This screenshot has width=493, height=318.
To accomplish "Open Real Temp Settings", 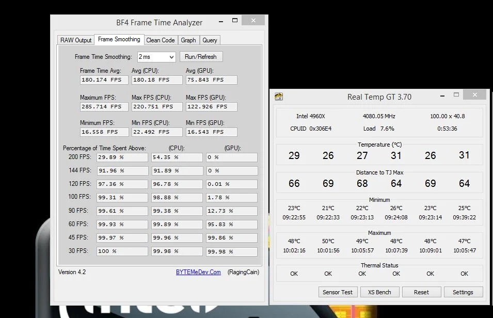I will point(463,292).
